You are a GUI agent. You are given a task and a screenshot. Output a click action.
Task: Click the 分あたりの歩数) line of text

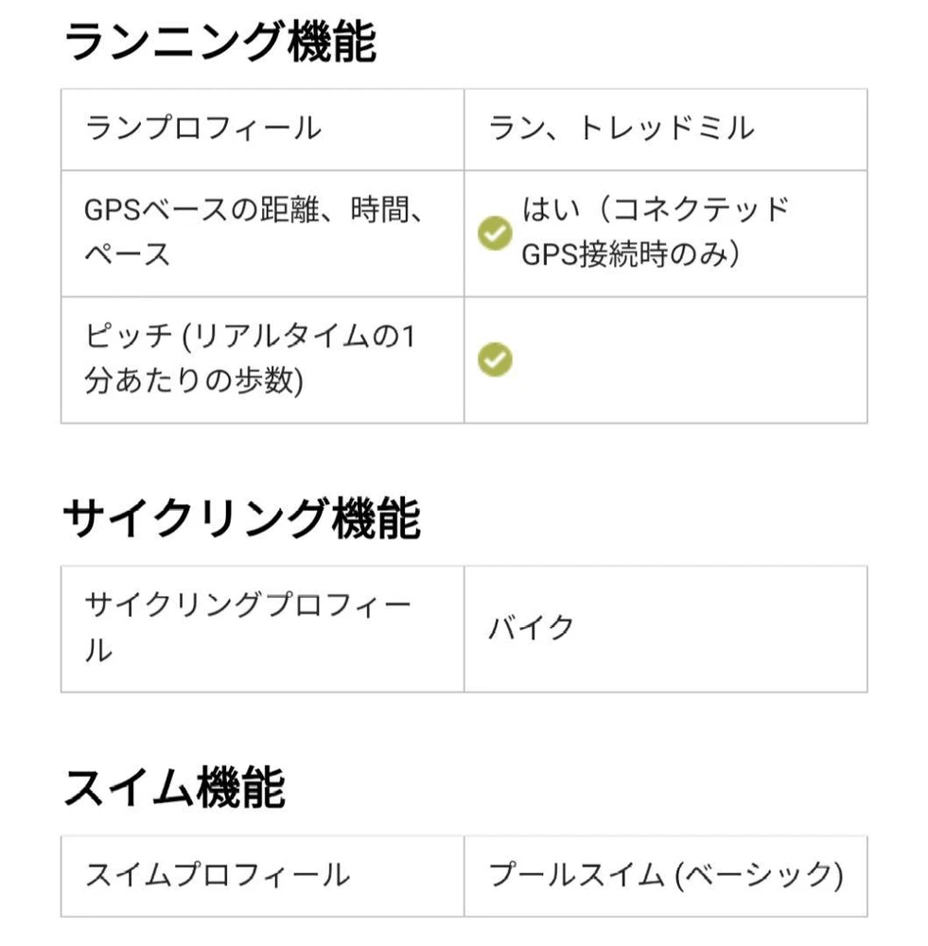click(x=194, y=382)
